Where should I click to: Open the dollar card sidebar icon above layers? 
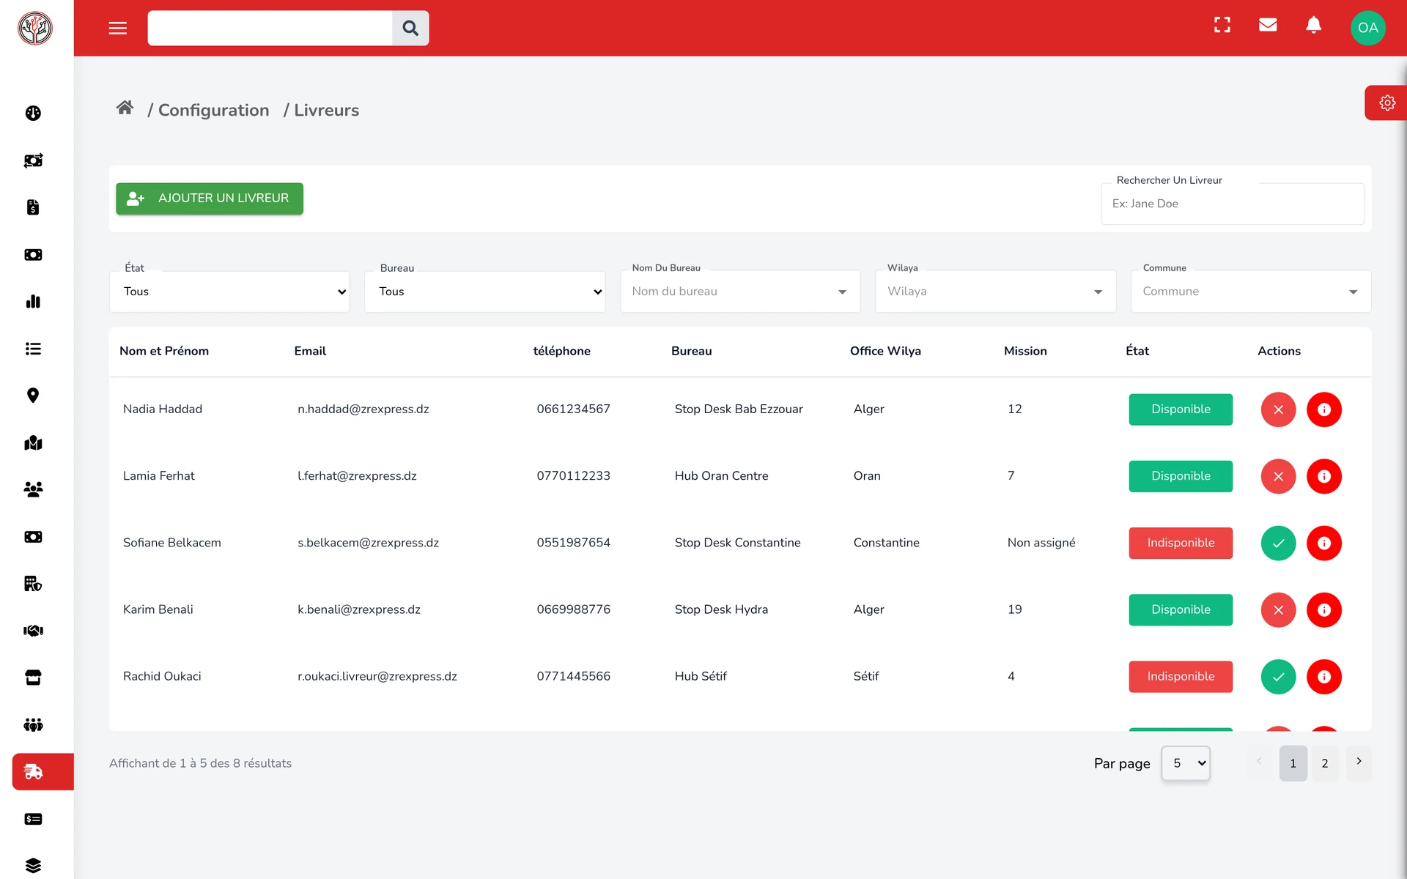(33, 819)
